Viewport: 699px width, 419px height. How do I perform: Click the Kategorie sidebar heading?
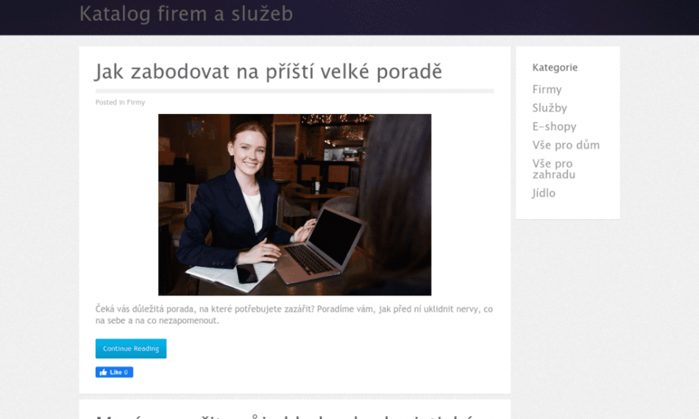(x=555, y=68)
